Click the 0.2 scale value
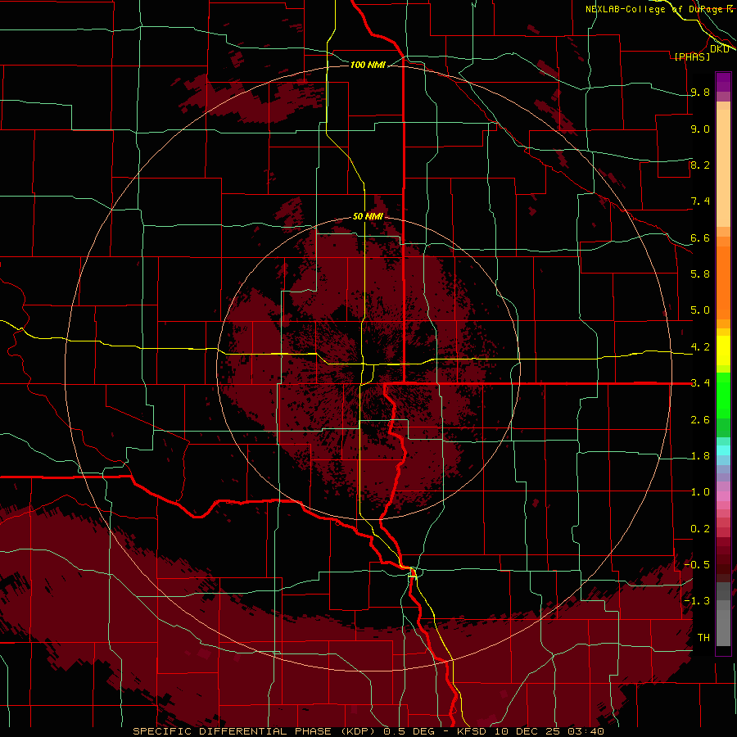Image resolution: width=737 pixels, height=737 pixels. (x=700, y=529)
